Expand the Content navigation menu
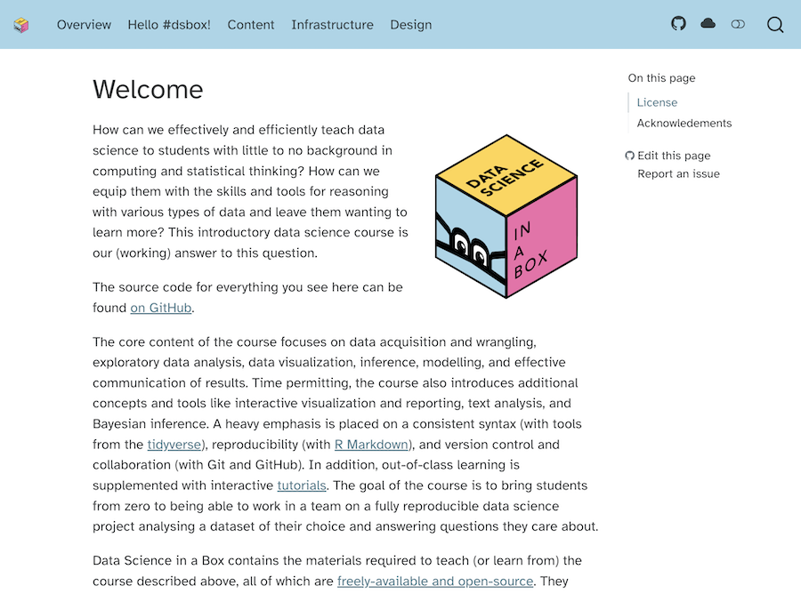The width and height of the screenshot is (801, 594). tap(251, 25)
